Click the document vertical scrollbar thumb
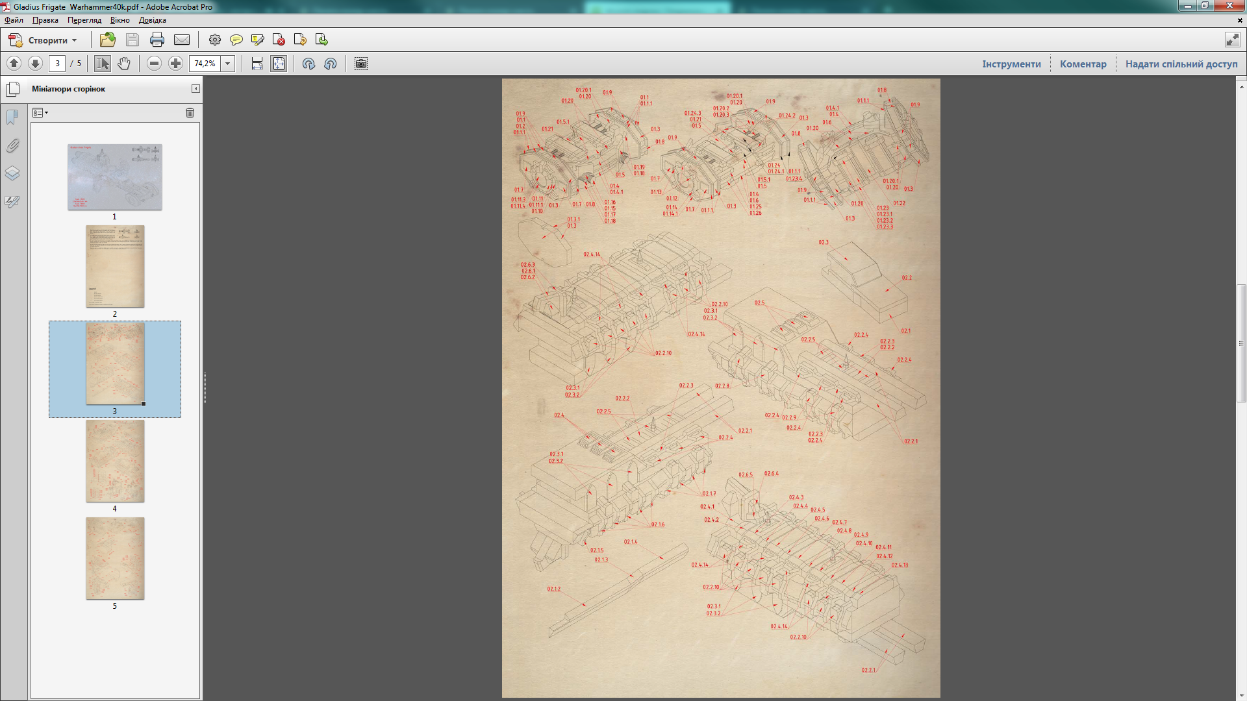 click(x=1241, y=343)
